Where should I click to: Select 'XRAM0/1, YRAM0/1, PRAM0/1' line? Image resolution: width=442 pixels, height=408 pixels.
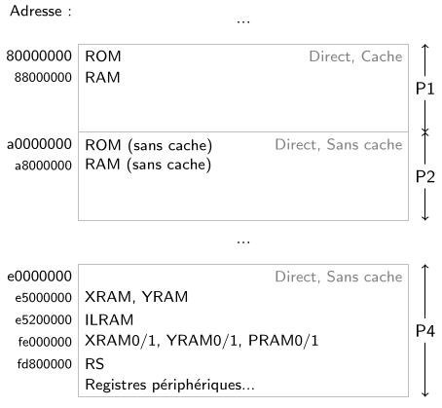tap(202, 341)
